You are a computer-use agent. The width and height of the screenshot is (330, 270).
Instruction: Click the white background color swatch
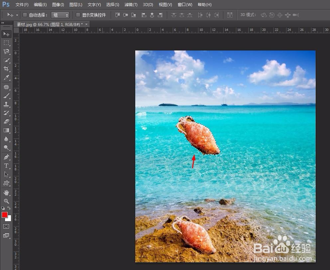coord(9,219)
